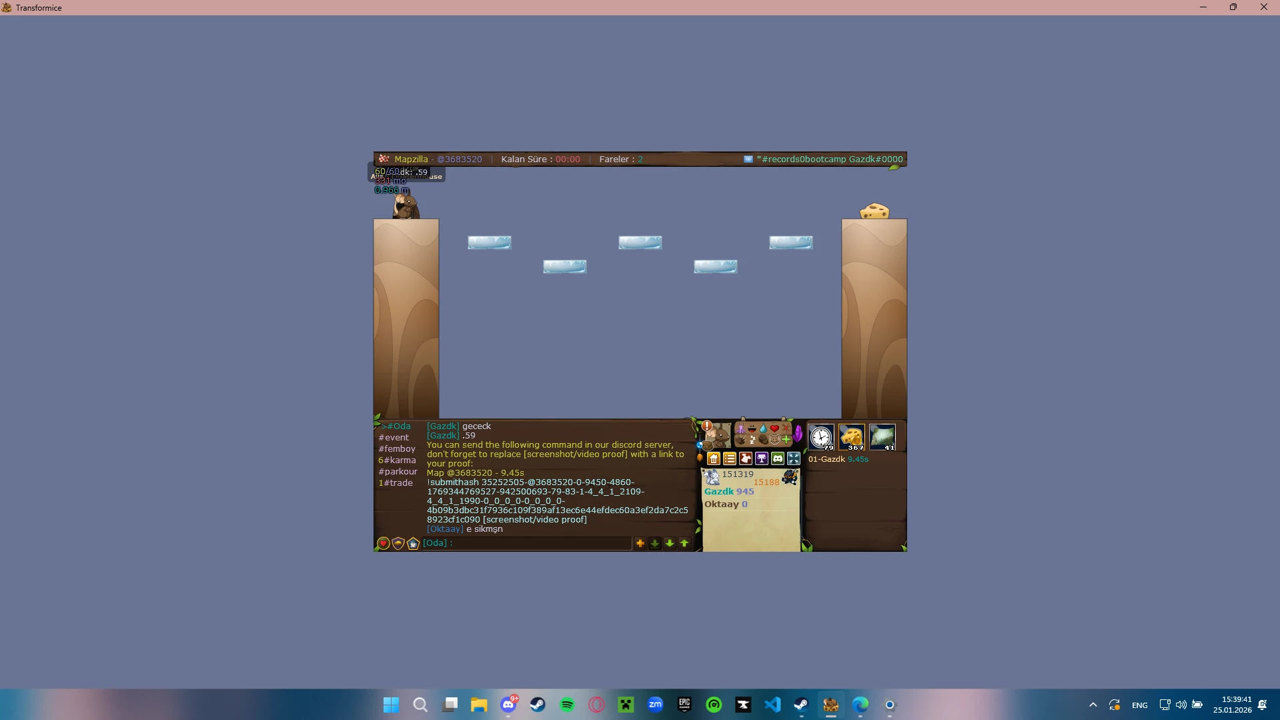Viewport: 1280px width, 720px height.
Task: Select the blue teardrop cry emote
Action: pos(763,428)
